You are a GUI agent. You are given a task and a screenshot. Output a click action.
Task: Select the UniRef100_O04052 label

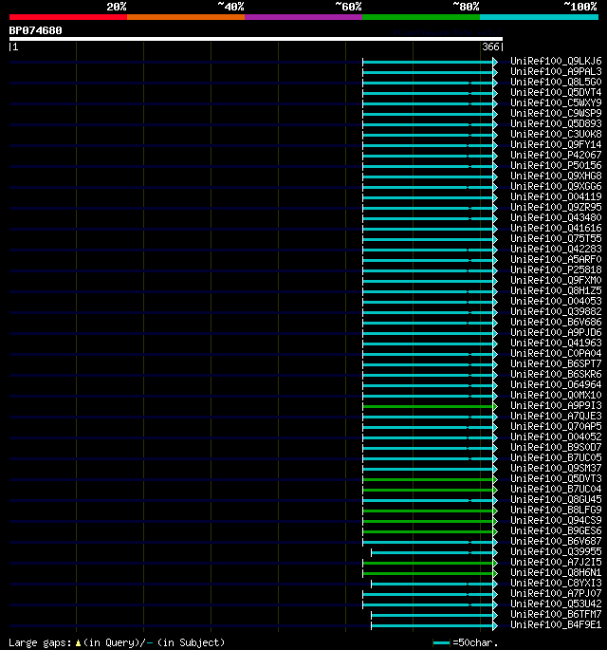click(x=556, y=436)
